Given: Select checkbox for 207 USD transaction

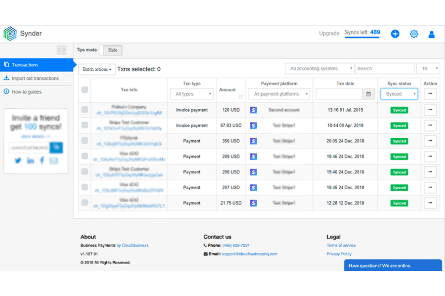Looking at the screenshot, I should tap(85, 187).
